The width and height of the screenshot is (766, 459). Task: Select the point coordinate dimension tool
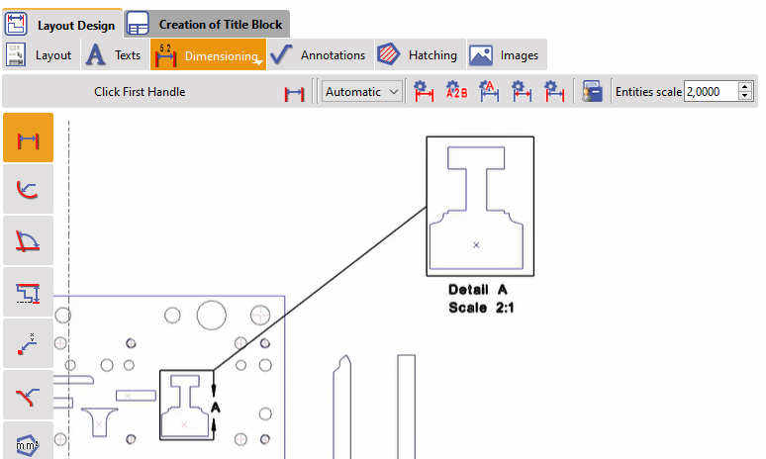(x=29, y=344)
